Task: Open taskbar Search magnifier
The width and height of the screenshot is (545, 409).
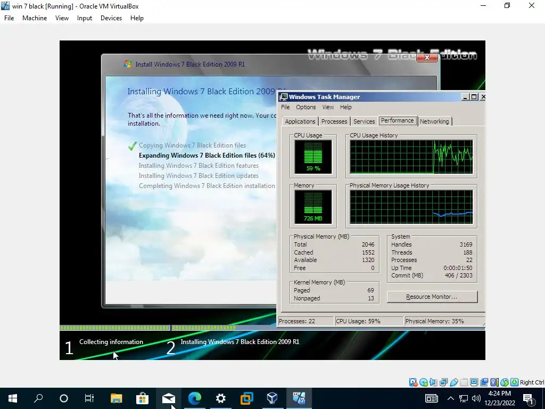Action: (x=38, y=398)
